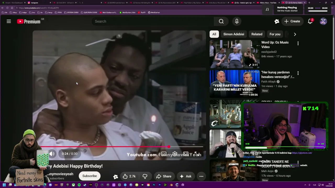Viewport: 335px width, 188px height.
Task: Switch to the Instagram browser tab
Action: pos(39,3)
